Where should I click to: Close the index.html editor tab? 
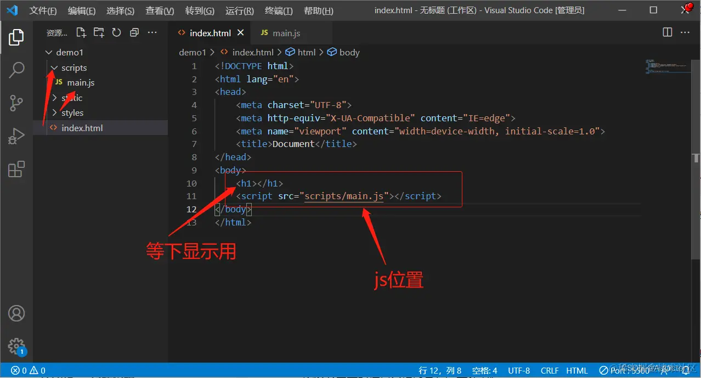[x=240, y=33]
